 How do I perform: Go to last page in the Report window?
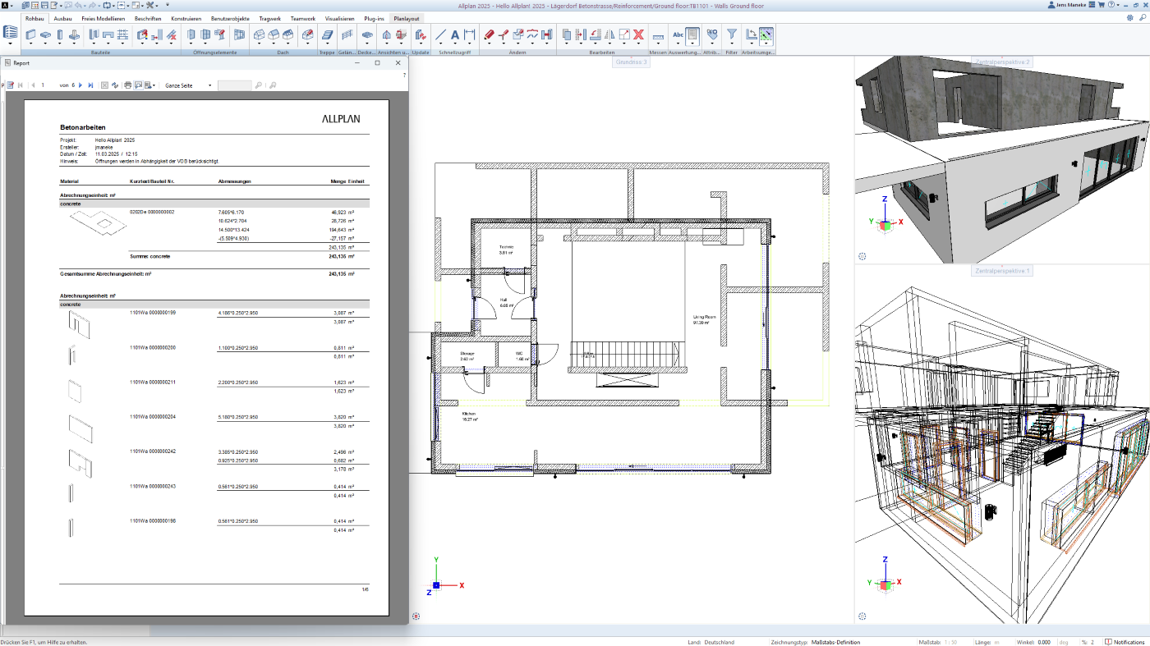[90, 85]
